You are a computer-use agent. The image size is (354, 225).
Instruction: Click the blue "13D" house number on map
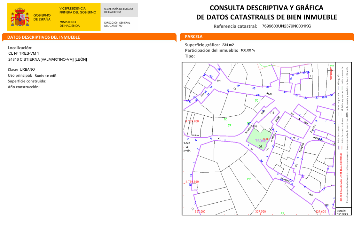191,185
